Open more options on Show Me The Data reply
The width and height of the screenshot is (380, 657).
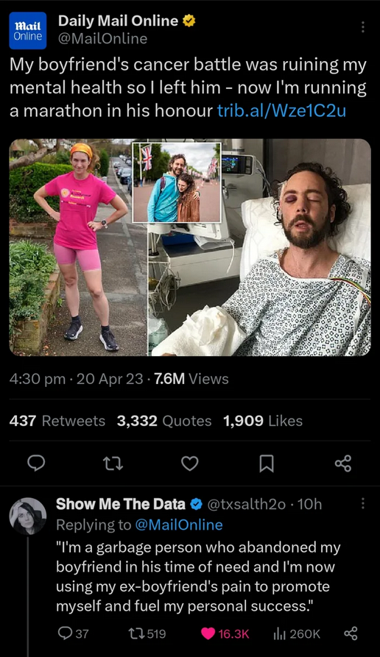363,504
